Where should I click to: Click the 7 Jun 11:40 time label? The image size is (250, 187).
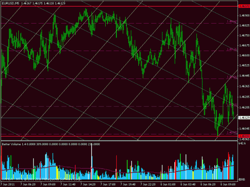(68, 185)
